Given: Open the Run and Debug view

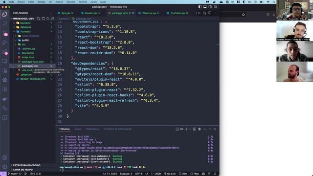Looking at the screenshot, I should [x=4, y=43].
